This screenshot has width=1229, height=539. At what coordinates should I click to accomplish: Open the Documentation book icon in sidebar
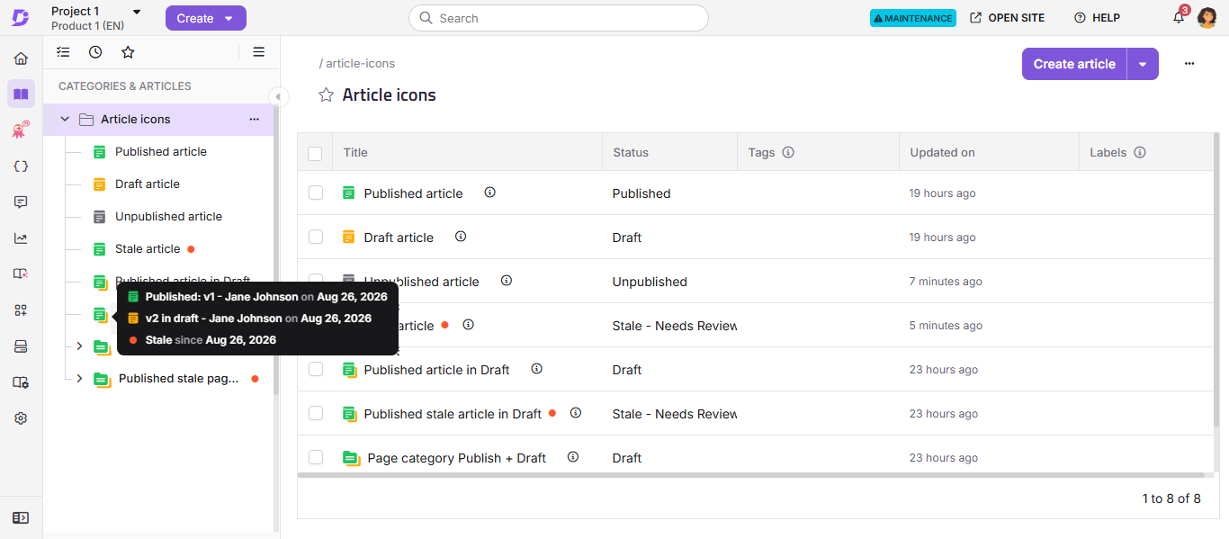[x=21, y=94]
